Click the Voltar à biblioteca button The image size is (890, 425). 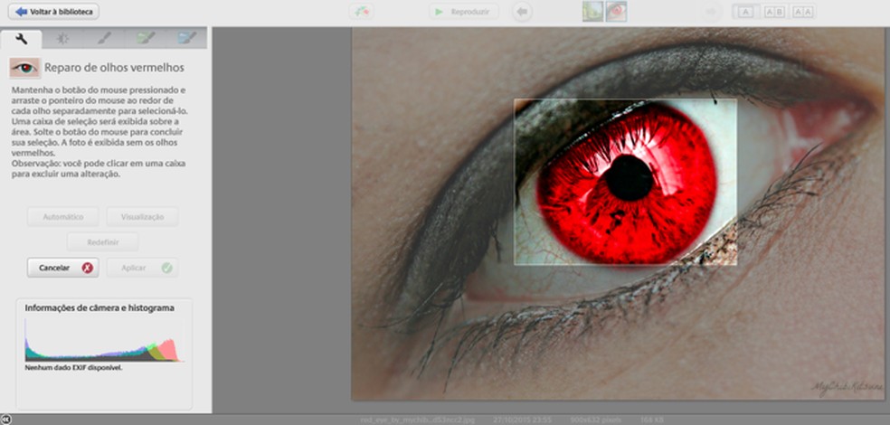[x=53, y=12]
